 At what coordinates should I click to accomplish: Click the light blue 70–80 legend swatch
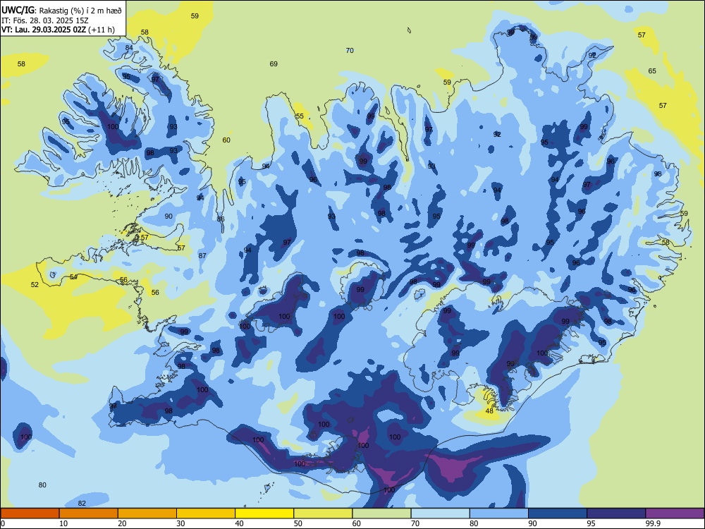point(440,513)
